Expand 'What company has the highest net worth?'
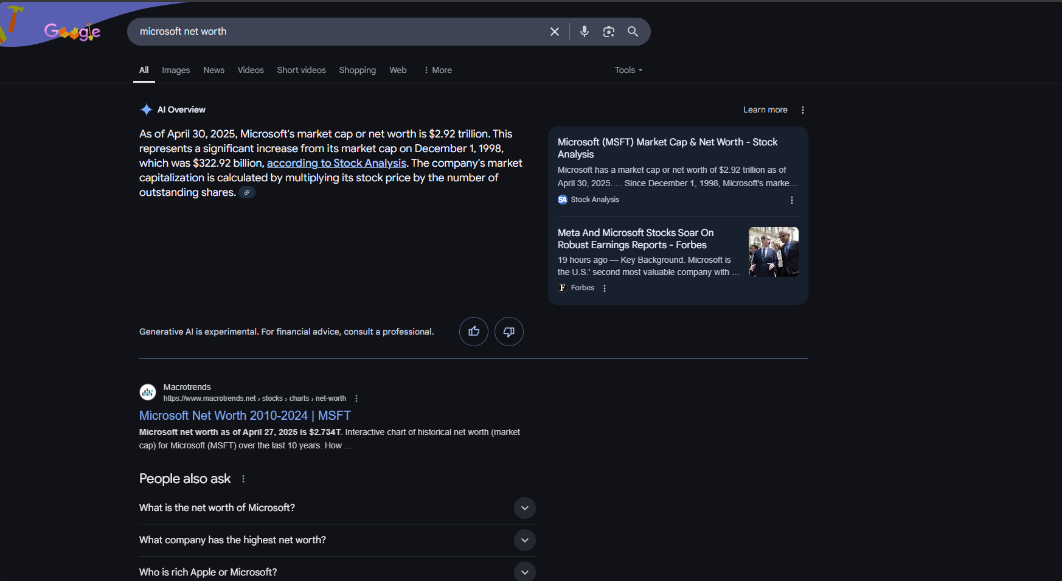1062x581 pixels. 338,540
